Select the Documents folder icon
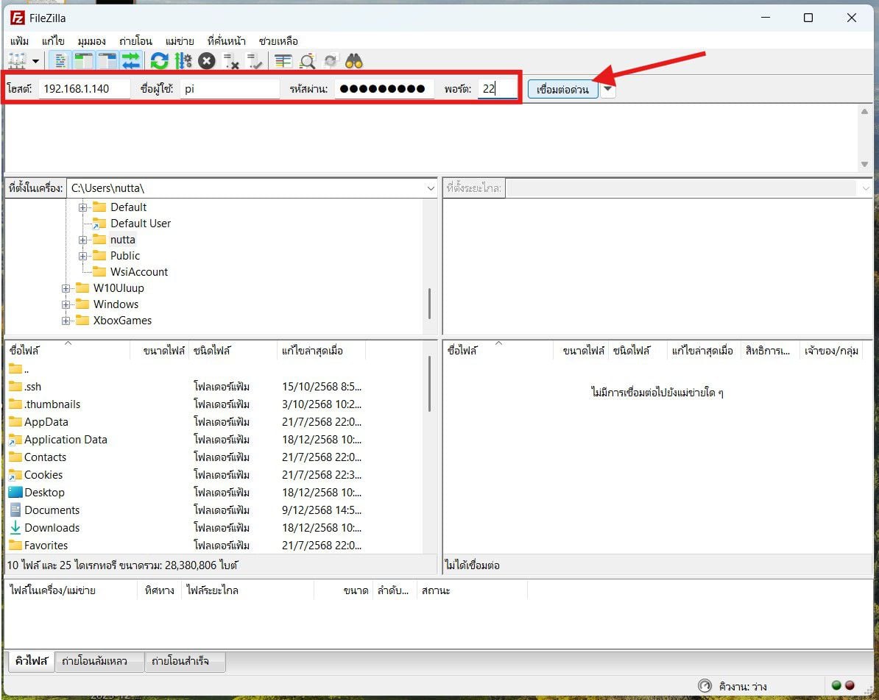Screen dimensions: 879x700 coord(15,510)
